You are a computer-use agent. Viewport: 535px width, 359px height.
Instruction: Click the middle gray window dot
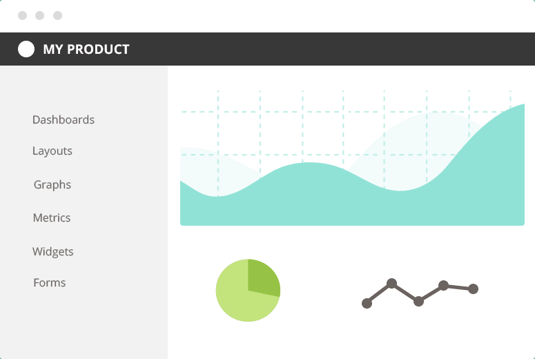point(40,16)
